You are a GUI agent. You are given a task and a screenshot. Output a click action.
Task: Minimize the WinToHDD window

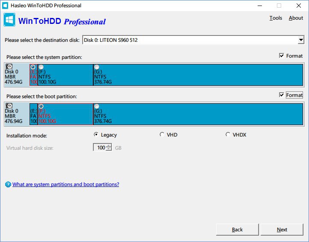tap(260, 6)
